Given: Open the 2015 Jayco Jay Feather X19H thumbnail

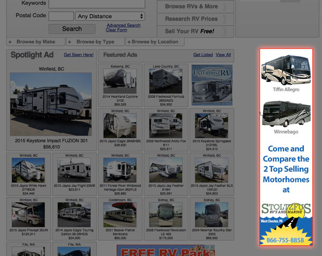Looking at the screenshot, I should [x=166, y=170].
